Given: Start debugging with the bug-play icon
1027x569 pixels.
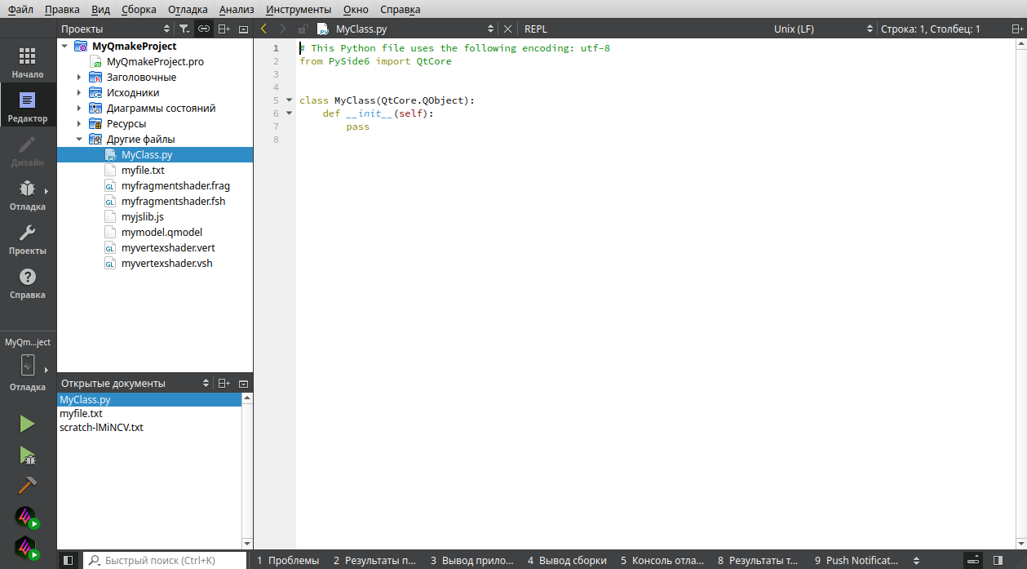Looking at the screenshot, I should [27, 455].
